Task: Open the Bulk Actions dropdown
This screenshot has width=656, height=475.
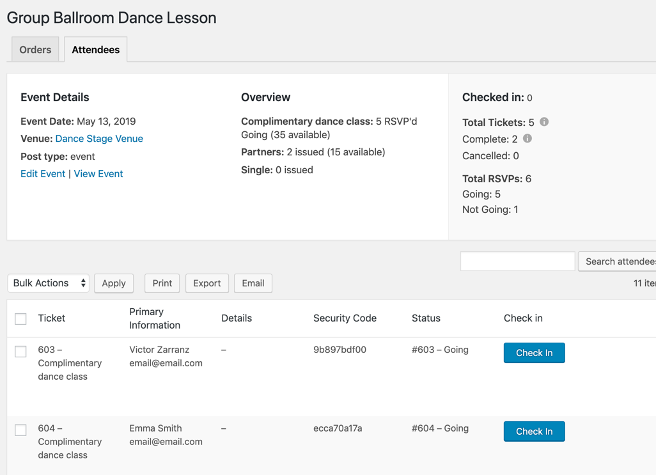Action: pos(49,283)
